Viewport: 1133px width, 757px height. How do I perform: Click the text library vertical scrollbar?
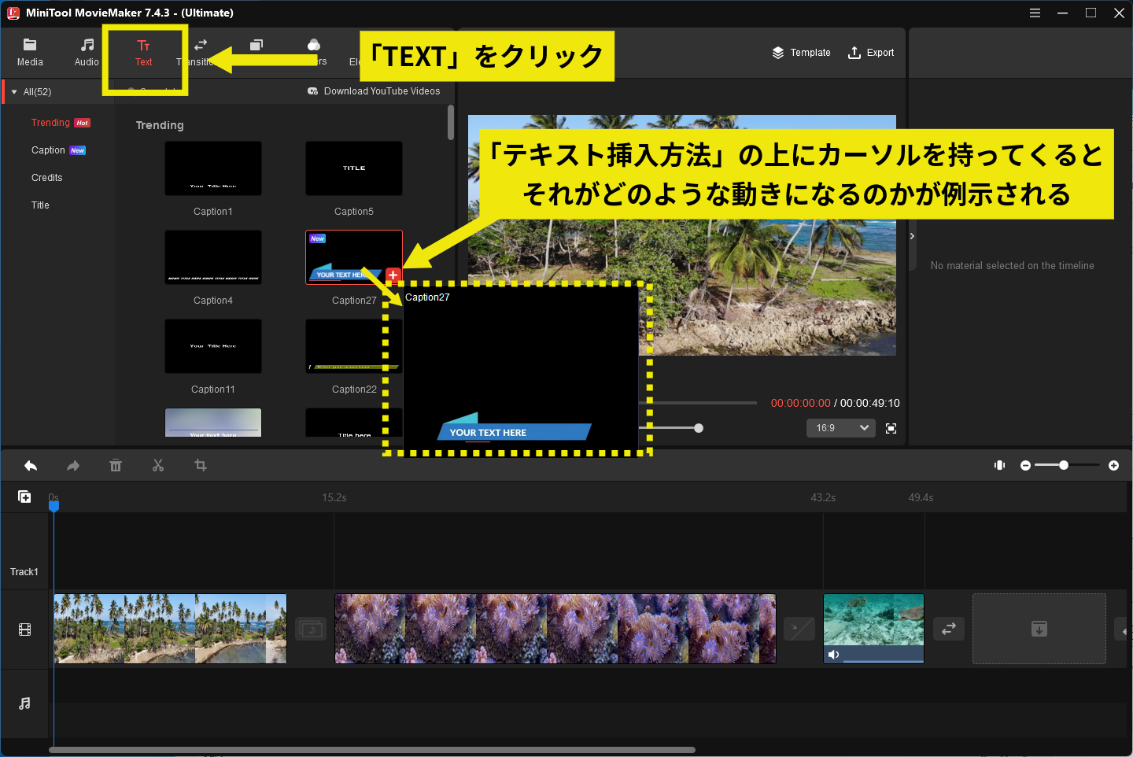451,123
